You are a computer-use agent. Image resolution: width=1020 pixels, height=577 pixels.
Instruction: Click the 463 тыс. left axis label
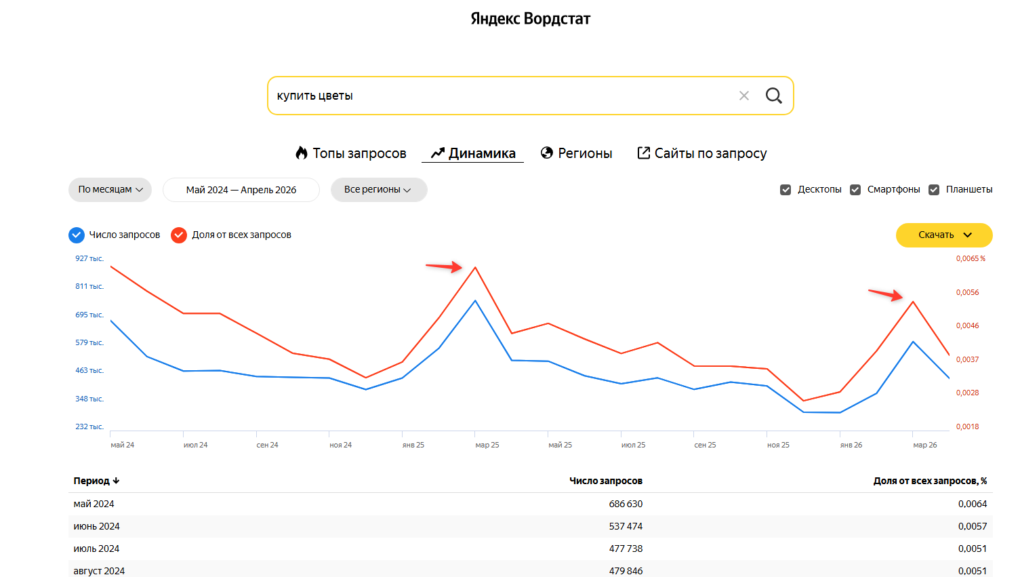pyautogui.click(x=89, y=370)
